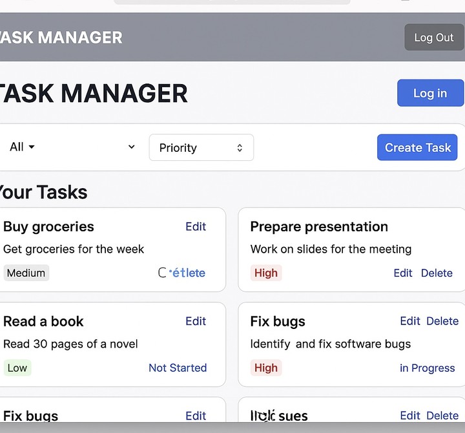Click the Log Out button
Screen dimensions: 465x433
433,37
